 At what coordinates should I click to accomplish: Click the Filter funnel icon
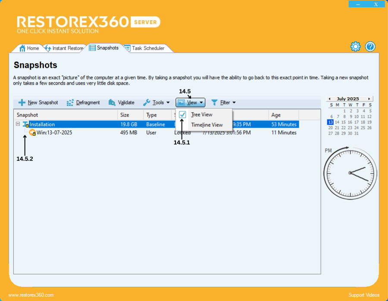click(214, 102)
